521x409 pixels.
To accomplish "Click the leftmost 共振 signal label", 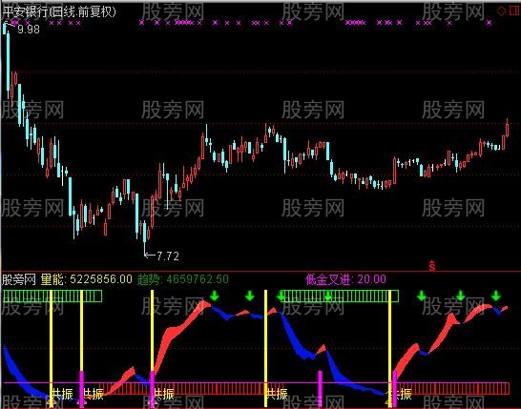I will [62, 394].
